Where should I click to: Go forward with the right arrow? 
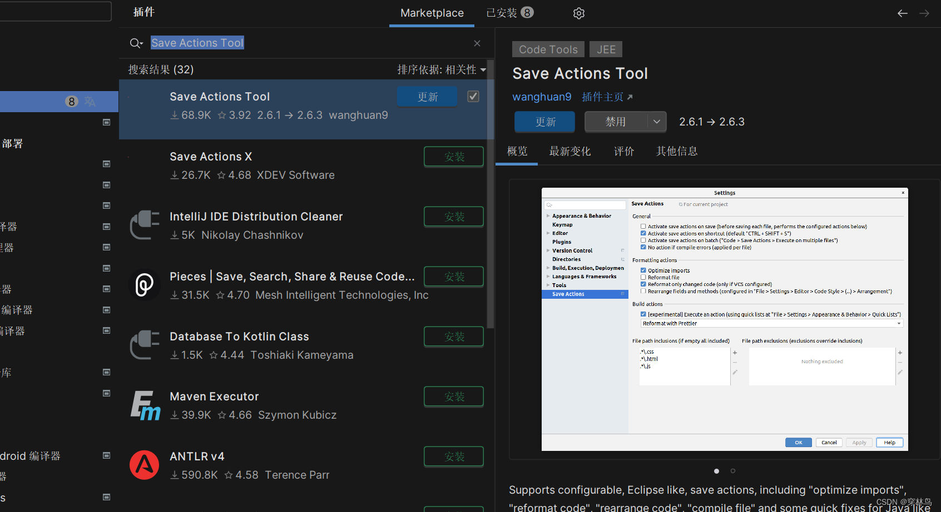tap(924, 13)
